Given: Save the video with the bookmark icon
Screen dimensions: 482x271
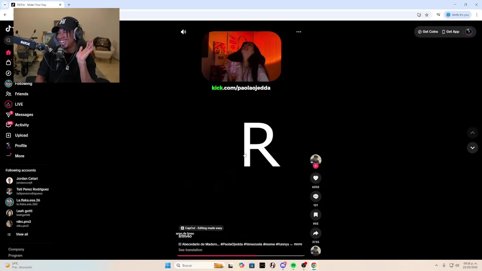Looking at the screenshot, I should [316, 215].
